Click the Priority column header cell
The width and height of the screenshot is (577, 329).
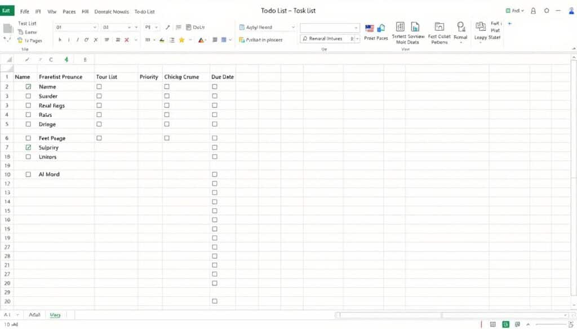point(150,76)
